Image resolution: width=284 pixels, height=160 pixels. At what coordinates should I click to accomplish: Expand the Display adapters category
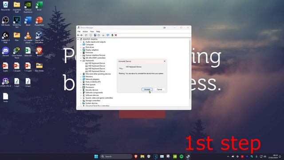click(x=81, y=50)
